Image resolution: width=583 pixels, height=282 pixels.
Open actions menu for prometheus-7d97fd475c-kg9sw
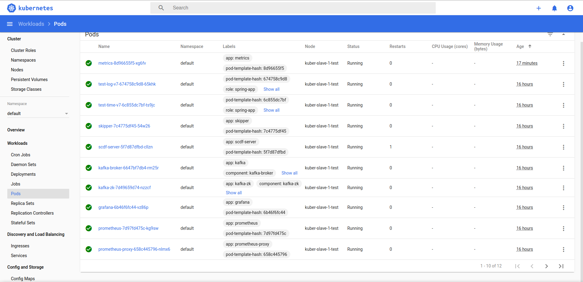[x=564, y=229]
